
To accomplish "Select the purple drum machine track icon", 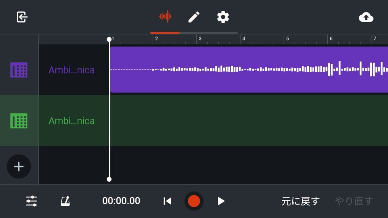I will (19, 70).
